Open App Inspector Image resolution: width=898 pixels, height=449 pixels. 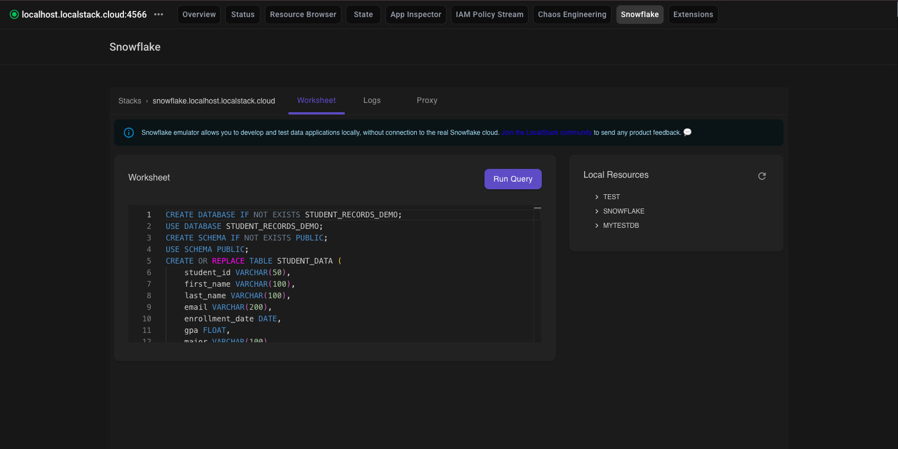[416, 14]
